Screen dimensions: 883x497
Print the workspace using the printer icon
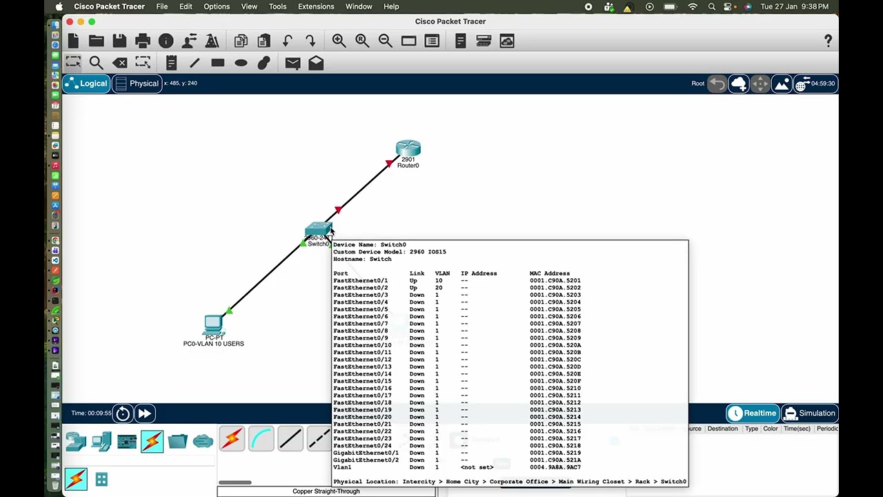143,41
